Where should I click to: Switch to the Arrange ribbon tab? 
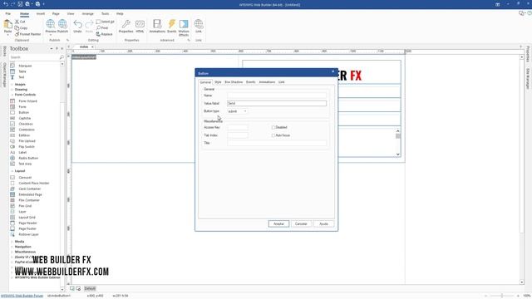87,14
